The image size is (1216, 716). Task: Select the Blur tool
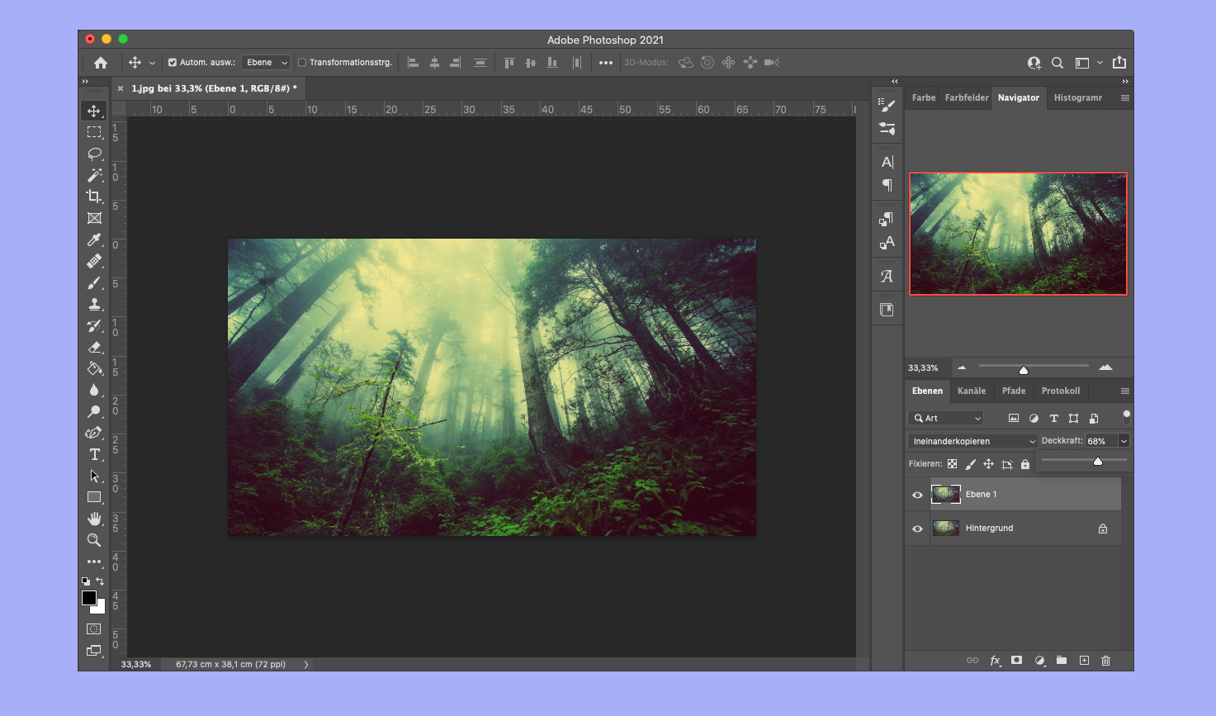(x=94, y=390)
